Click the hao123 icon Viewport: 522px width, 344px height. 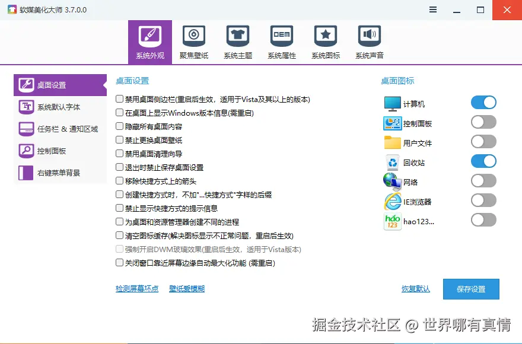pyautogui.click(x=393, y=221)
